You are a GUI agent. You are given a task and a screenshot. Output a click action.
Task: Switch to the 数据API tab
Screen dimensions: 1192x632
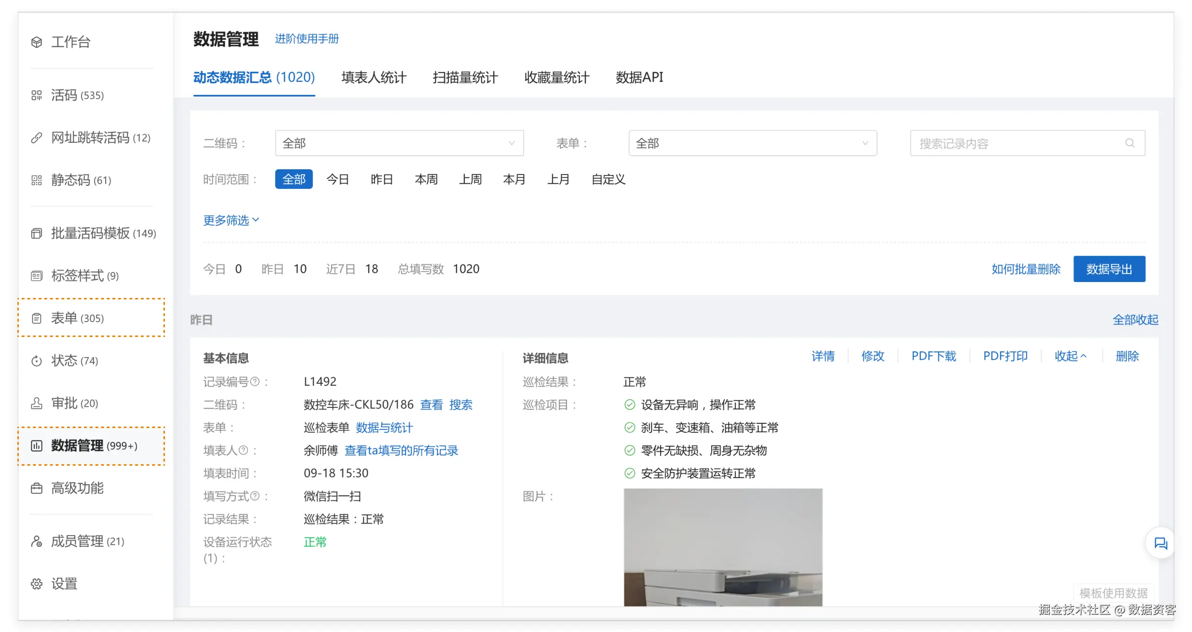tap(639, 78)
